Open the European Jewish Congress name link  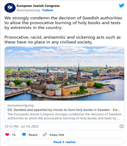point(38,6)
